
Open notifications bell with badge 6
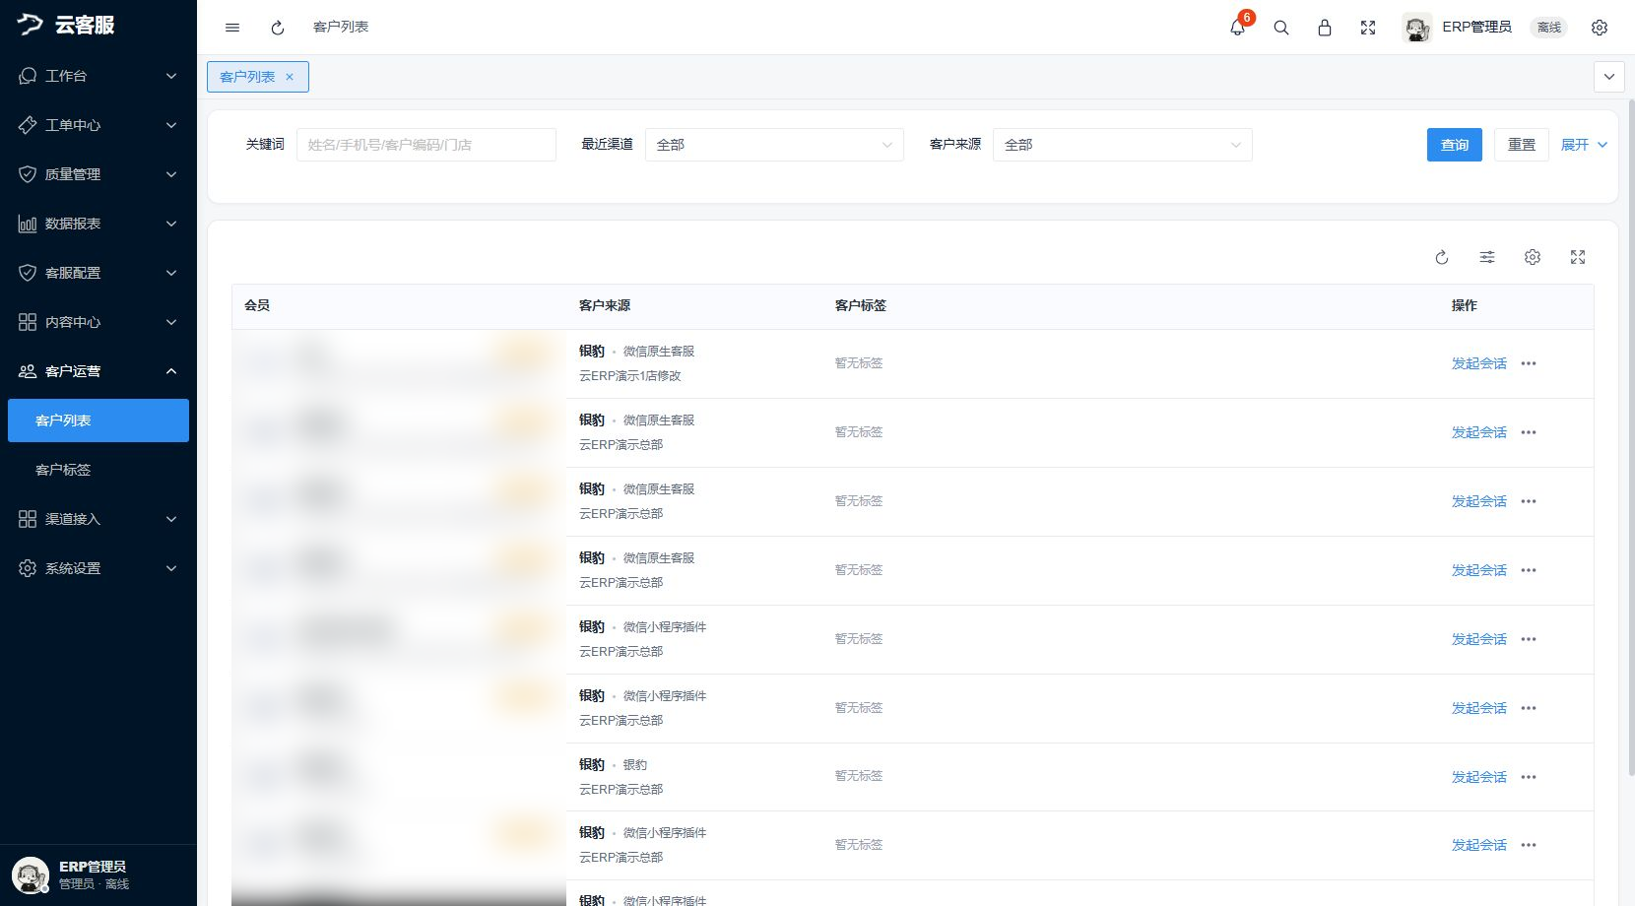pyautogui.click(x=1238, y=28)
